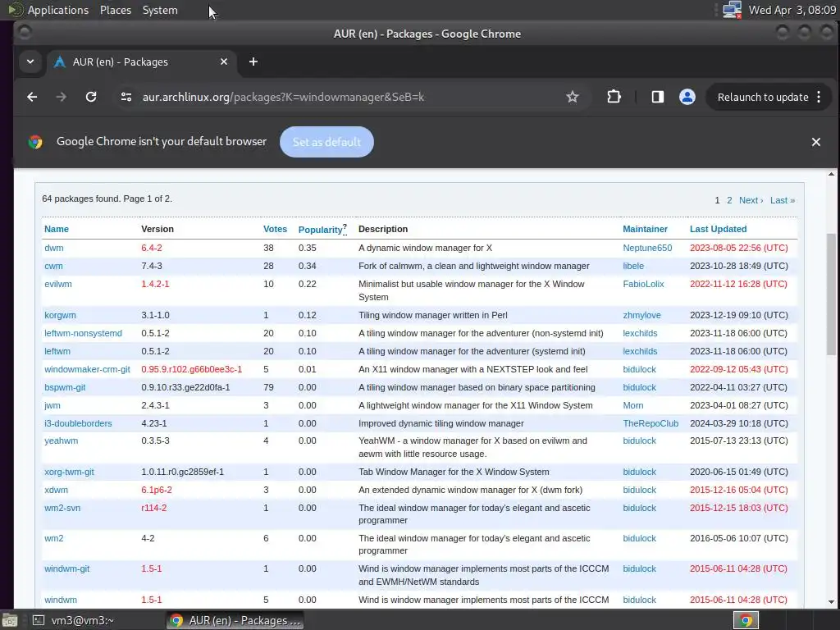Open the leftwm-nonsystemd package link

[83, 333]
